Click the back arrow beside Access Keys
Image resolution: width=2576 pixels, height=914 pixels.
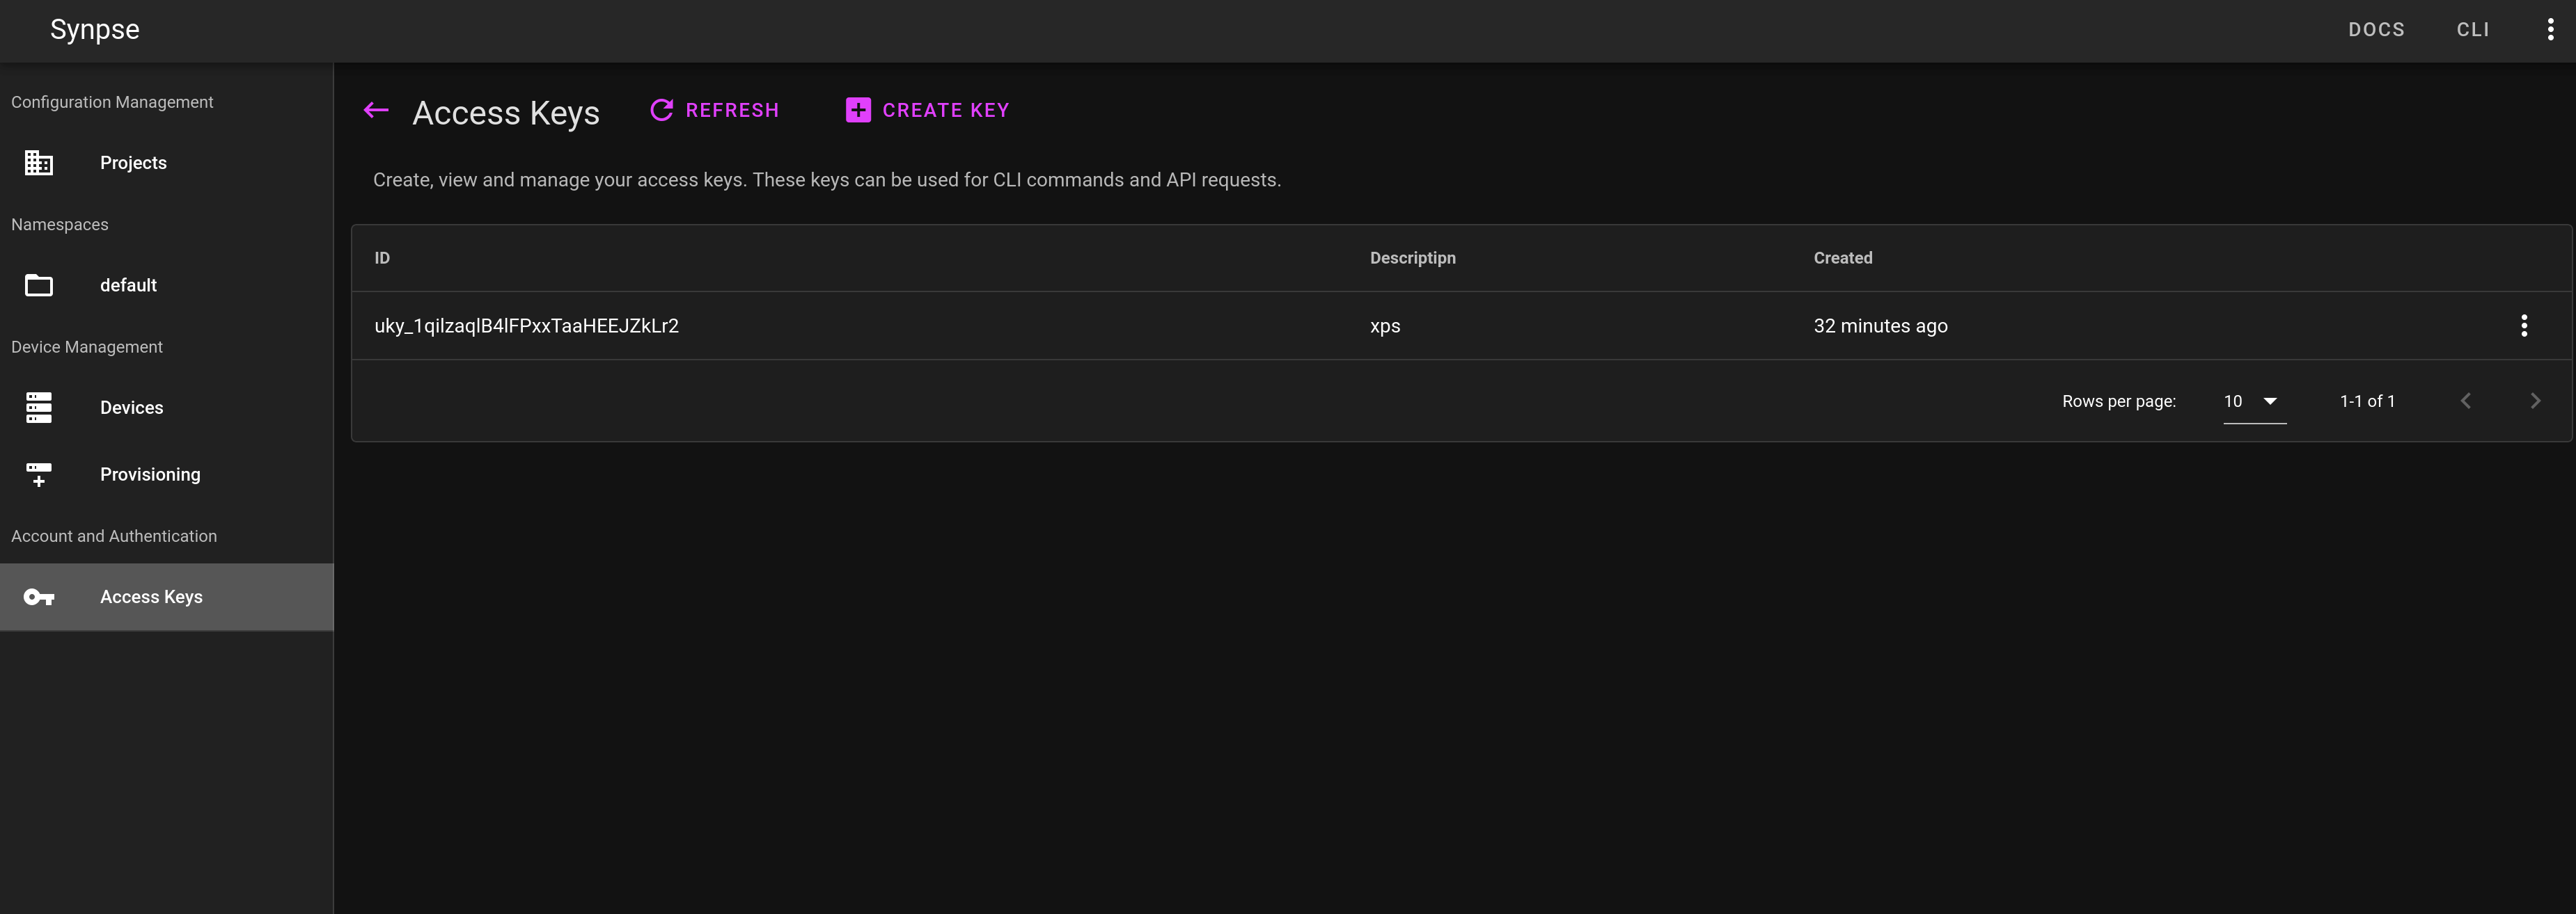(376, 111)
